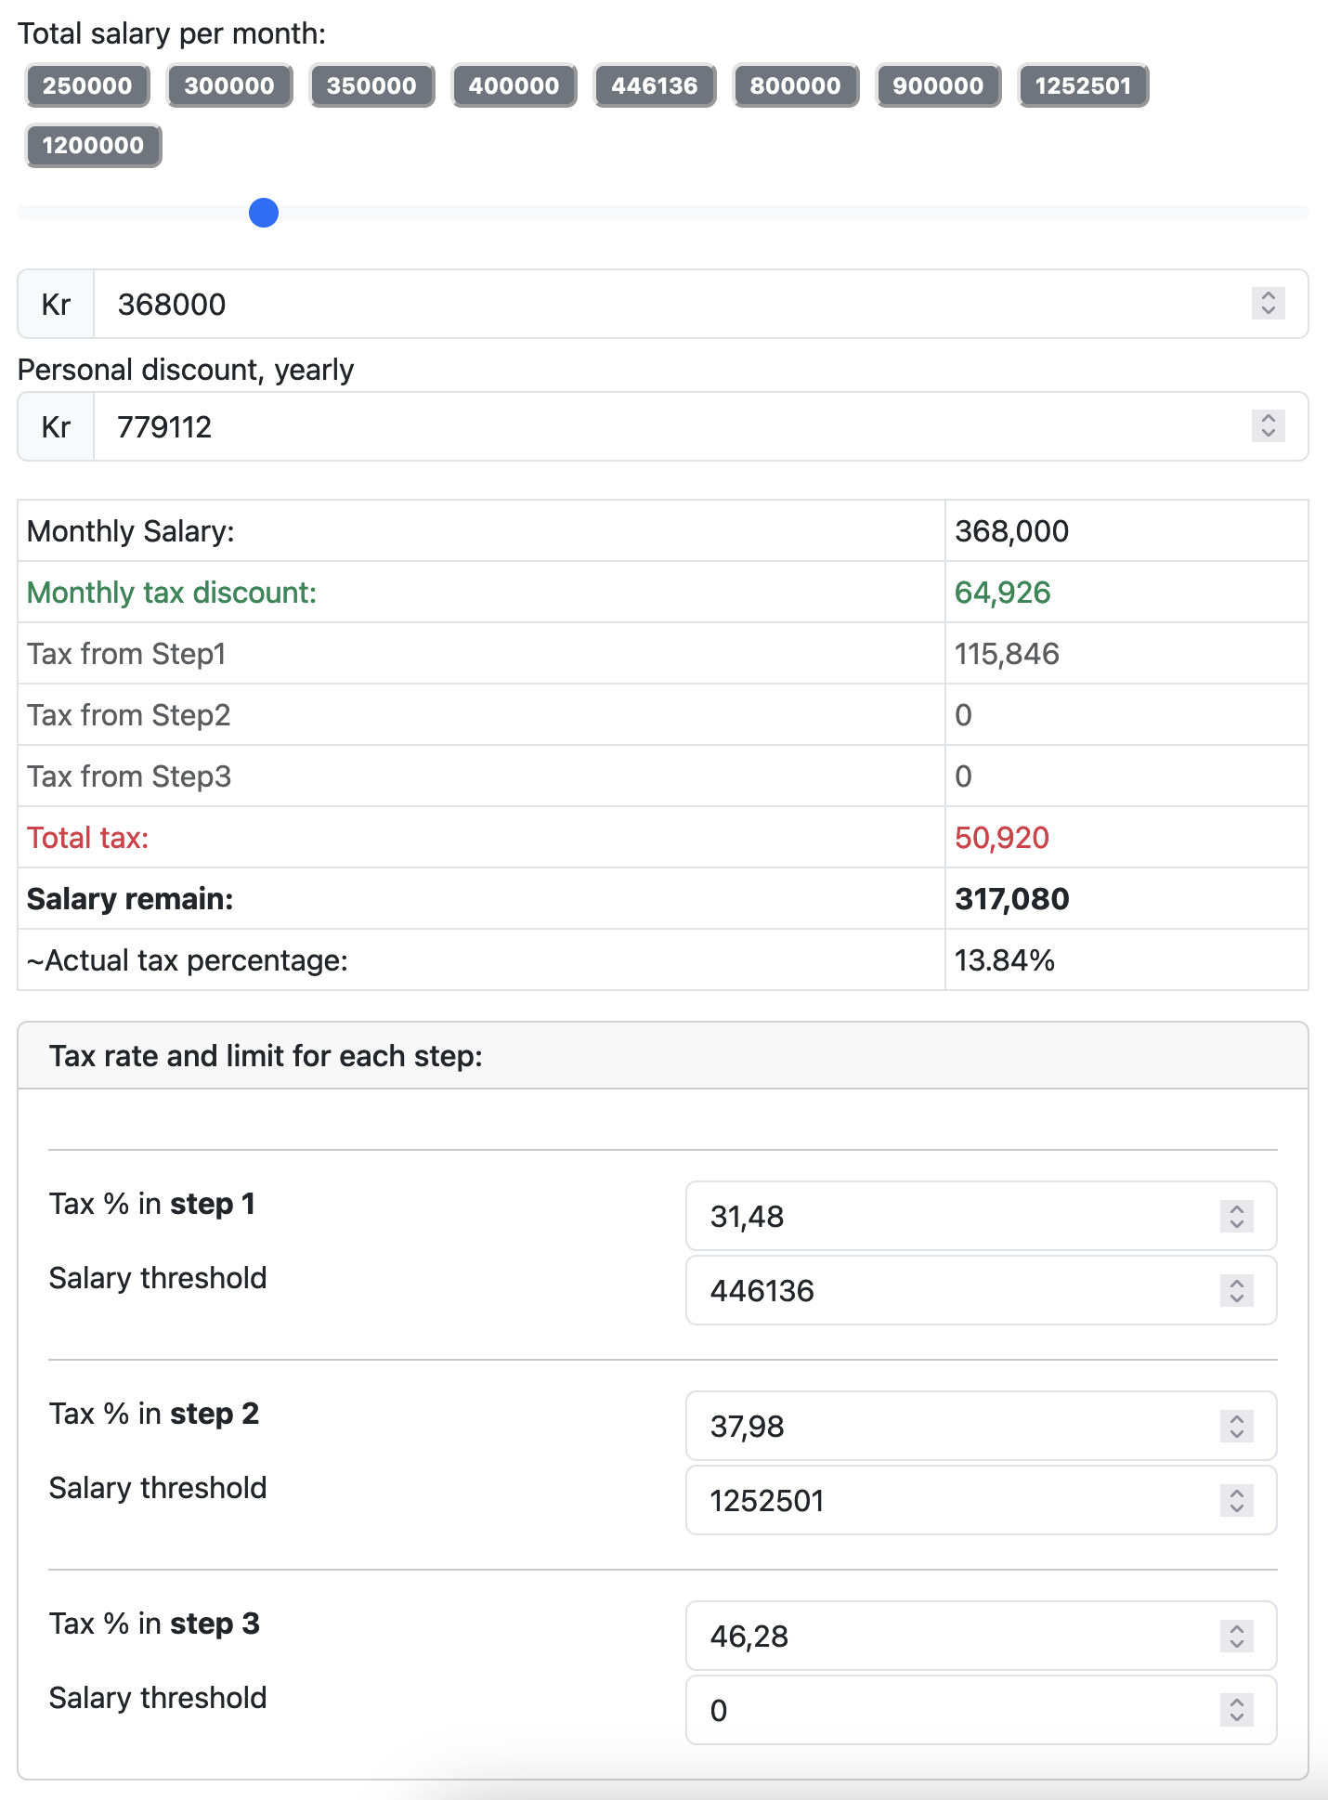Focus the step 3 tax percent field

click(x=947, y=1637)
